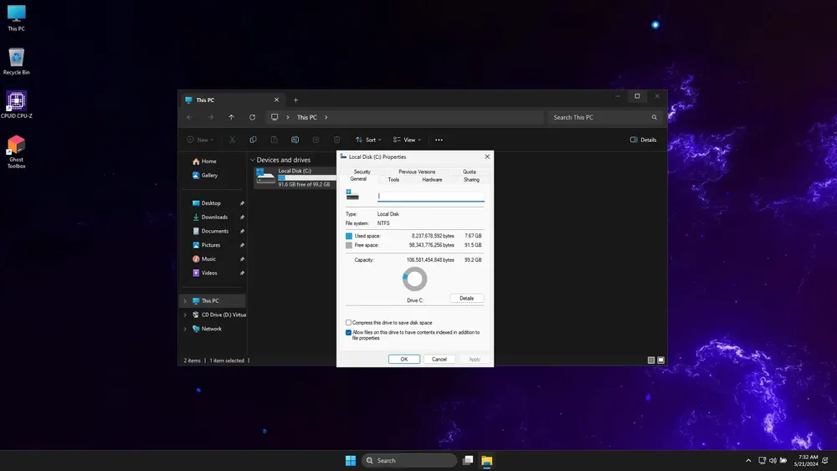
Task: Switch to the Tools tab
Action: click(x=393, y=180)
